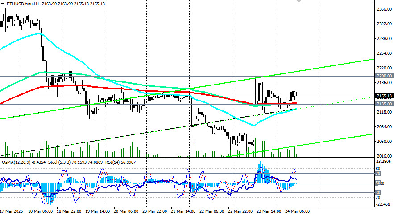394x215 pixels.
Task: Click the 18 Mar 22:00 time label
Action: click(x=69, y=211)
